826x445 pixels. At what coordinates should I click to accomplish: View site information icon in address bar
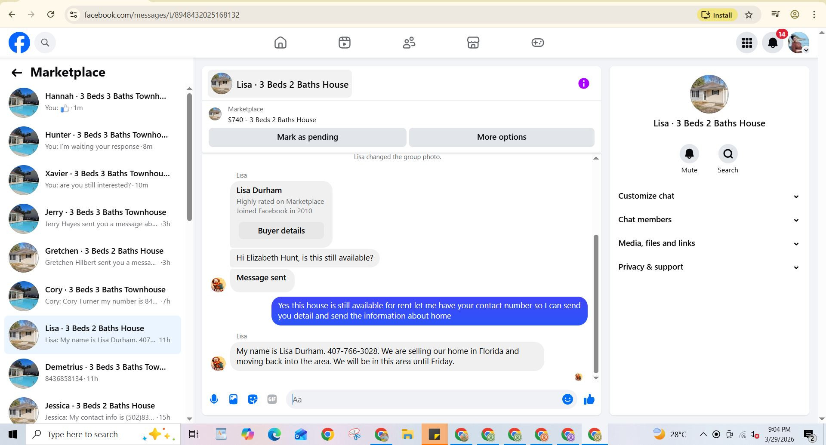pos(74,15)
